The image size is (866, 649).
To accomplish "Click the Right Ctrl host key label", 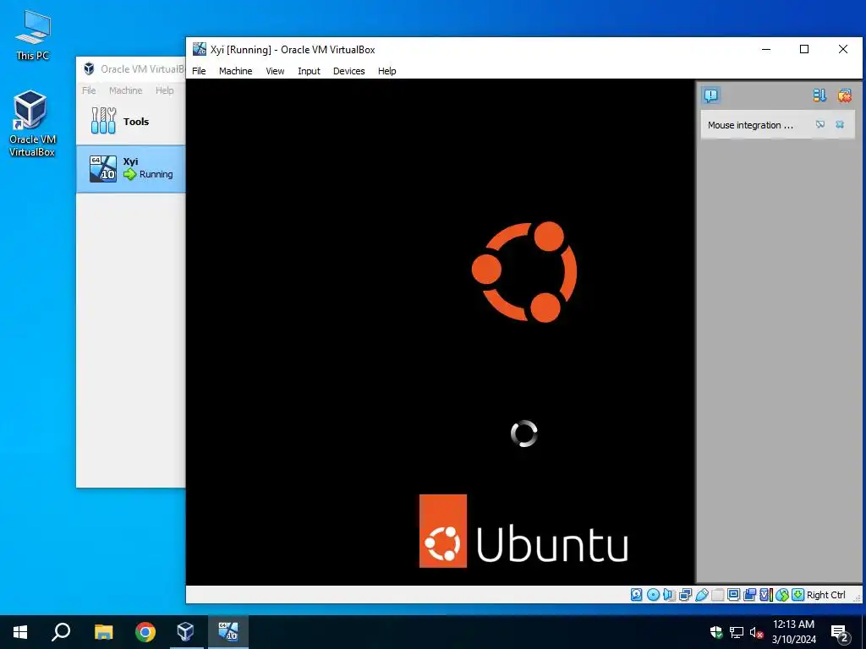I will [x=825, y=595].
